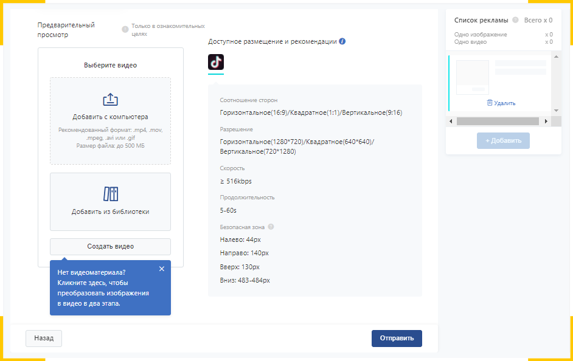Select the TikTok placement icon

tap(215, 62)
